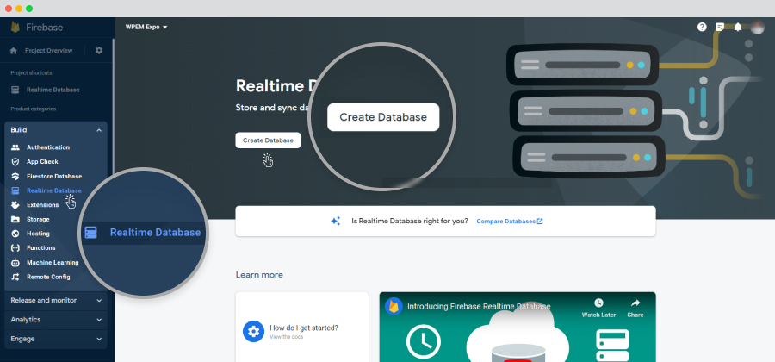Go to Storage
The height and width of the screenshot is (362, 775).
pyautogui.click(x=38, y=219)
